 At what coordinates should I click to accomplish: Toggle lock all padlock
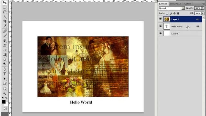[x=178, y=13]
